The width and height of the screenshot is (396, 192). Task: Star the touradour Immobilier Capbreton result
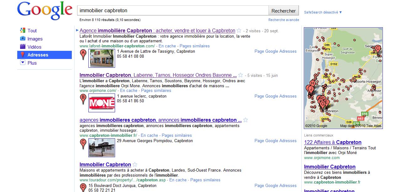[135, 165]
